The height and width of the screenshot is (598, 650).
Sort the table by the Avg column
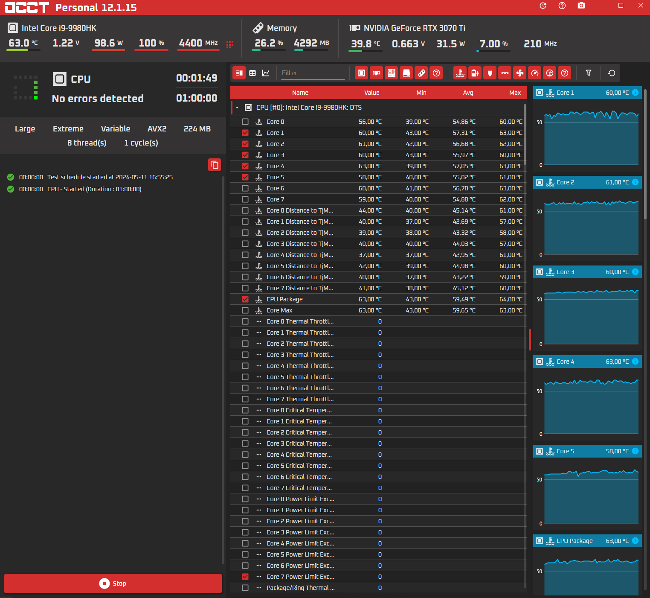tap(468, 93)
